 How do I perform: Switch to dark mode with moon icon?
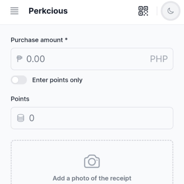click(x=170, y=11)
